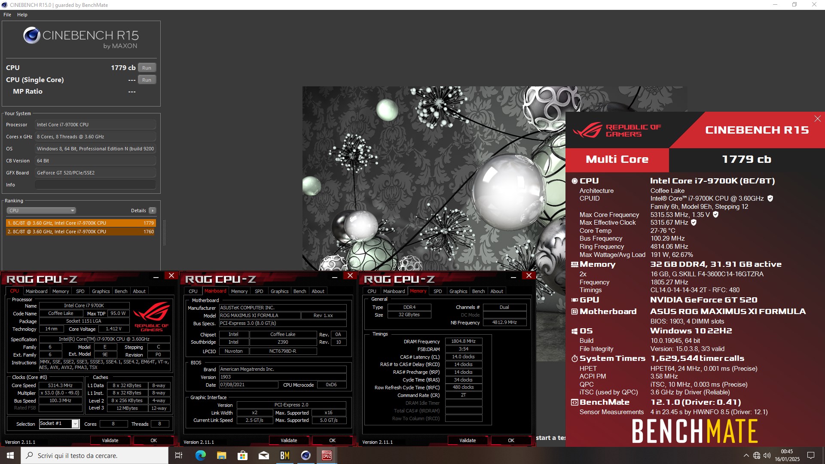Click Max Core Frequency verified shield
Screen dimensions: 825x464
click(715, 214)
